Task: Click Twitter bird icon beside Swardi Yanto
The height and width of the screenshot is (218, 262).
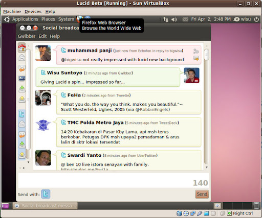Action: click(63, 155)
